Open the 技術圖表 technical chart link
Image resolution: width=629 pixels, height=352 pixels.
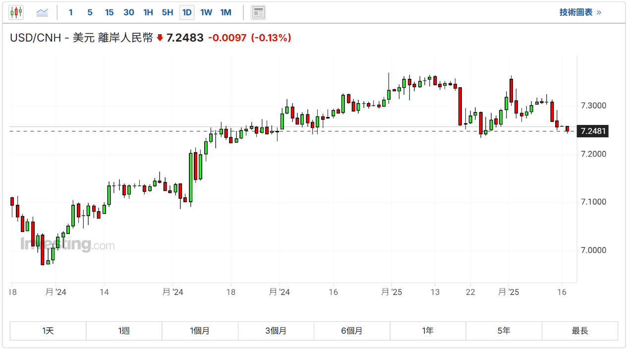pos(580,12)
